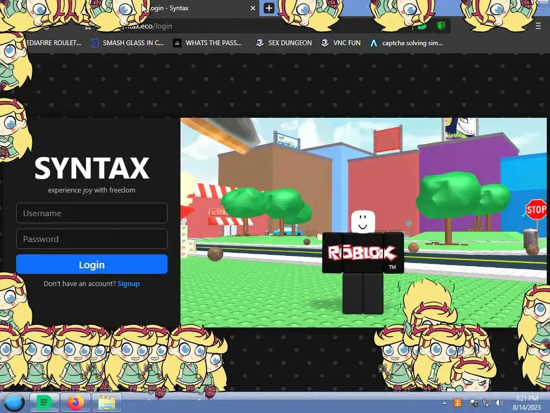Screen dimensions: 550x413
Task: Click the captcha solving bookmark's teal icon
Action: pyautogui.click(x=374, y=43)
